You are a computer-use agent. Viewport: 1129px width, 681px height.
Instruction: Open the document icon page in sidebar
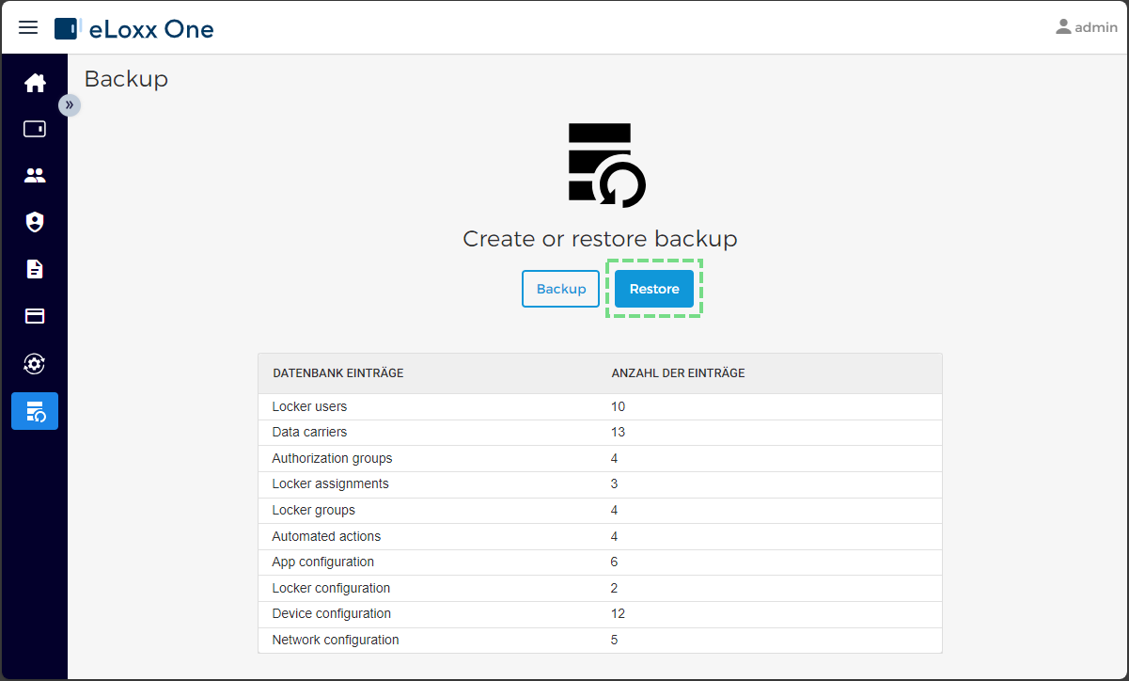35,269
